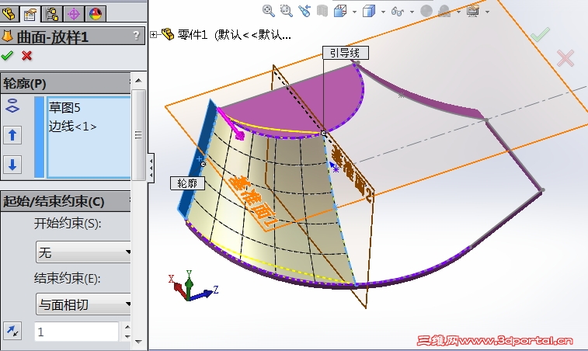This screenshot has height=351, width=588.
Task: Select 草图5 in profiles list
Action: click(64, 108)
